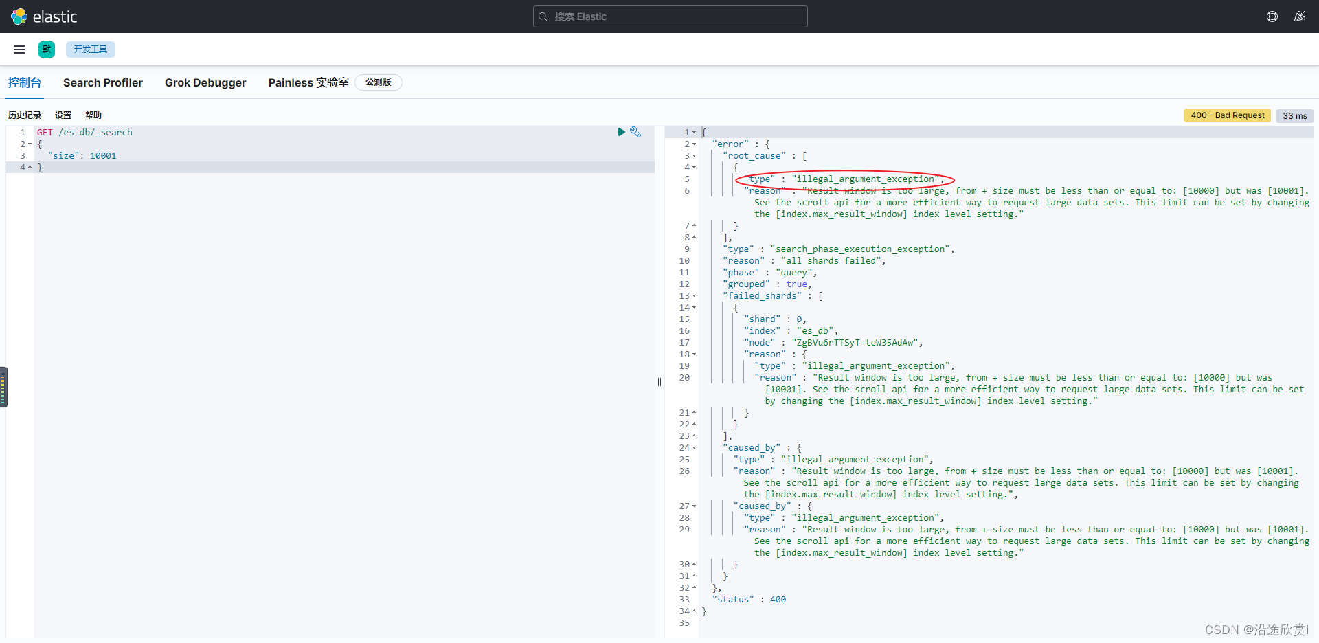
Task: Open the Painless 实验室 tab
Action: (x=308, y=82)
